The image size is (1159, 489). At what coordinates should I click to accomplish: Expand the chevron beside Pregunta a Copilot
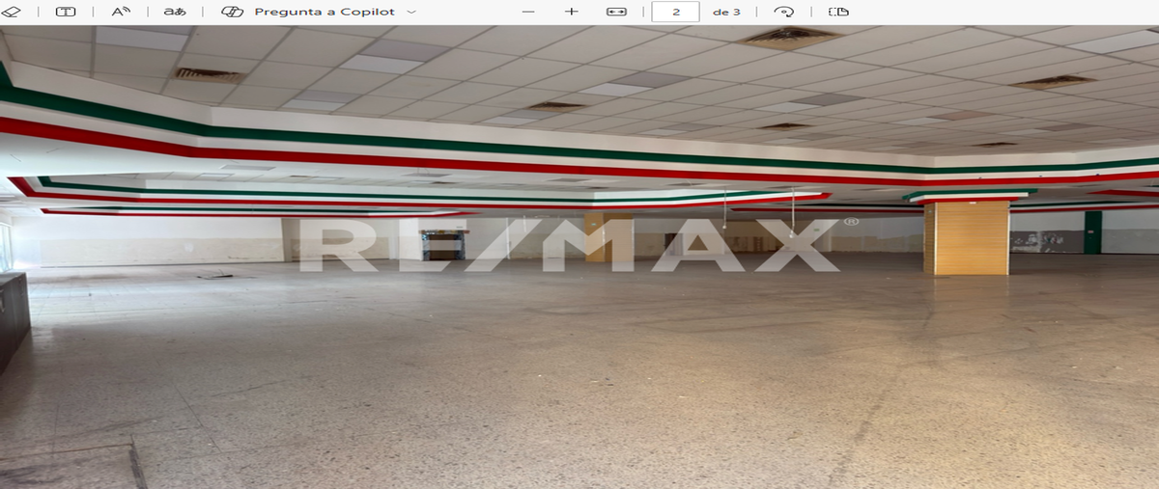pos(412,12)
